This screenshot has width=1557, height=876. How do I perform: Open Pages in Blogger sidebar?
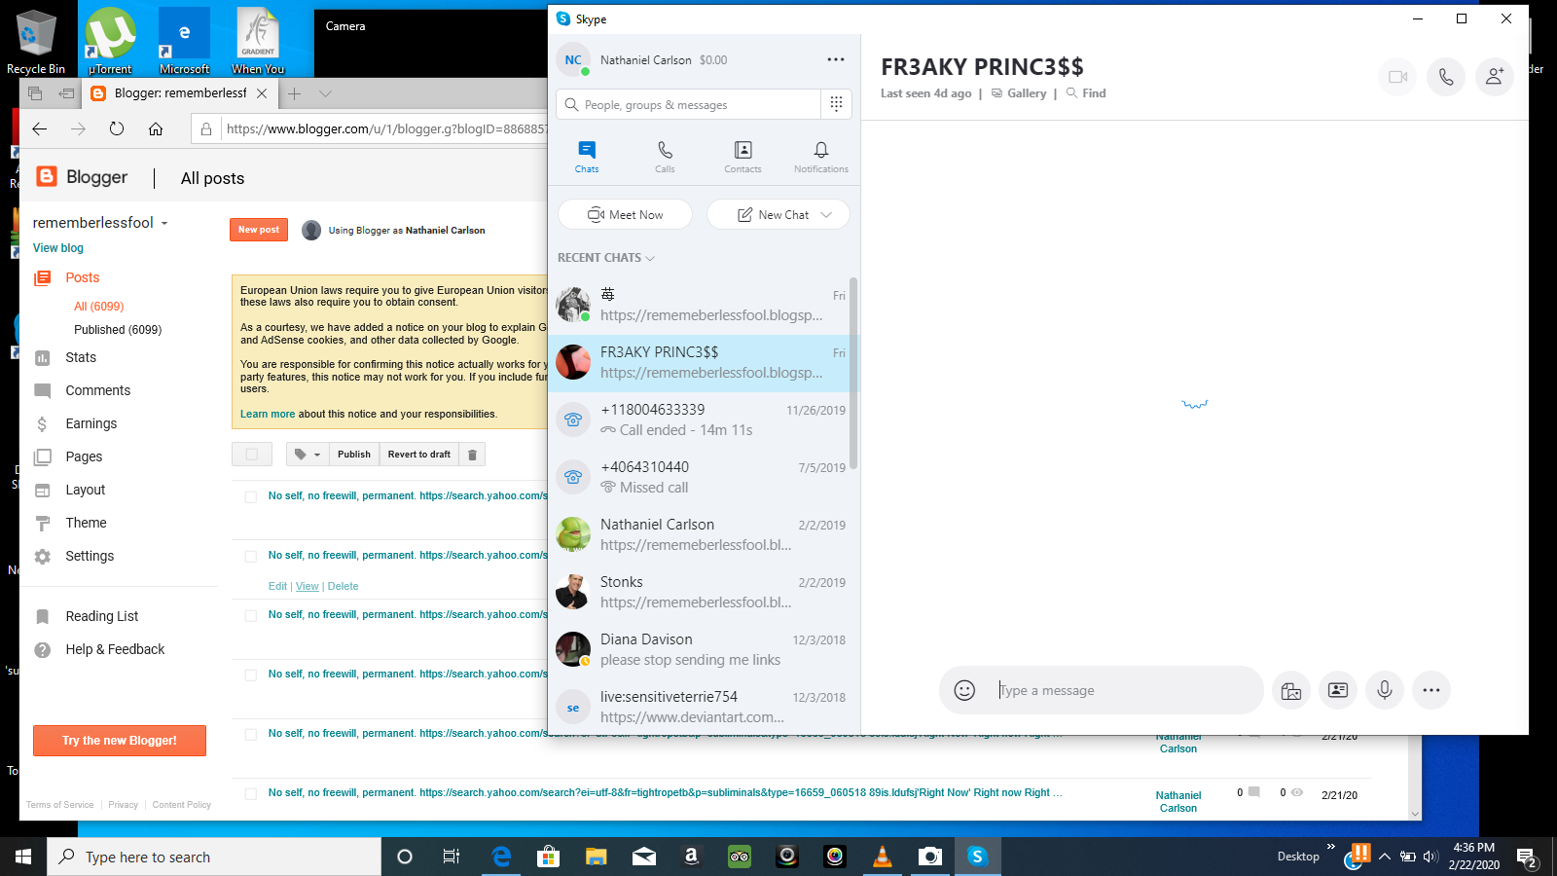84,456
